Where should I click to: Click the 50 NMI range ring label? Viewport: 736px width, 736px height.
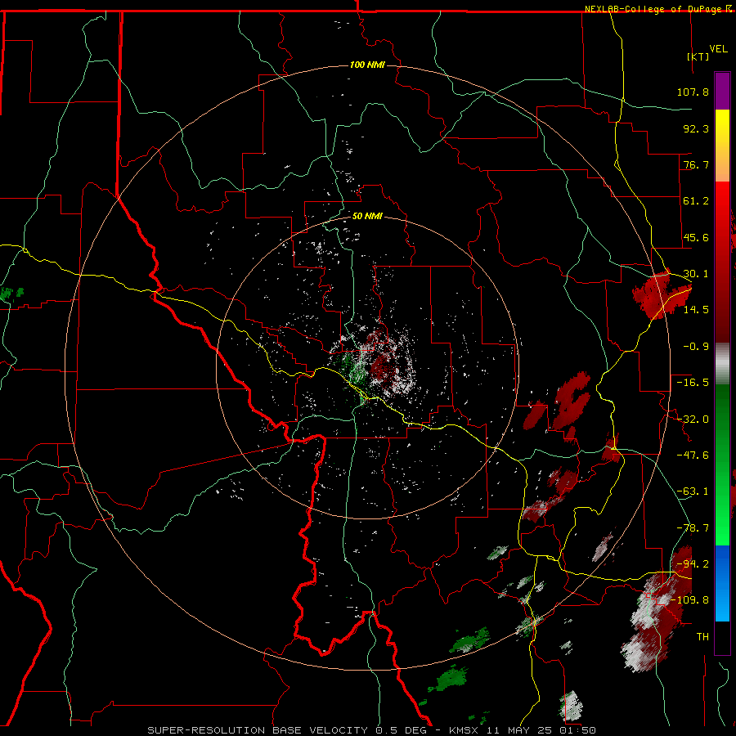(367, 217)
